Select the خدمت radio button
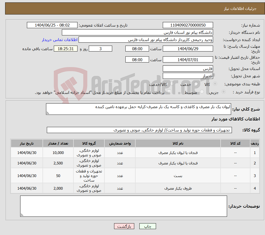This screenshot has width=265, height=235. [196, 85]
